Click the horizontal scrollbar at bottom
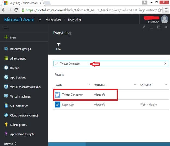 click(67, 144)
